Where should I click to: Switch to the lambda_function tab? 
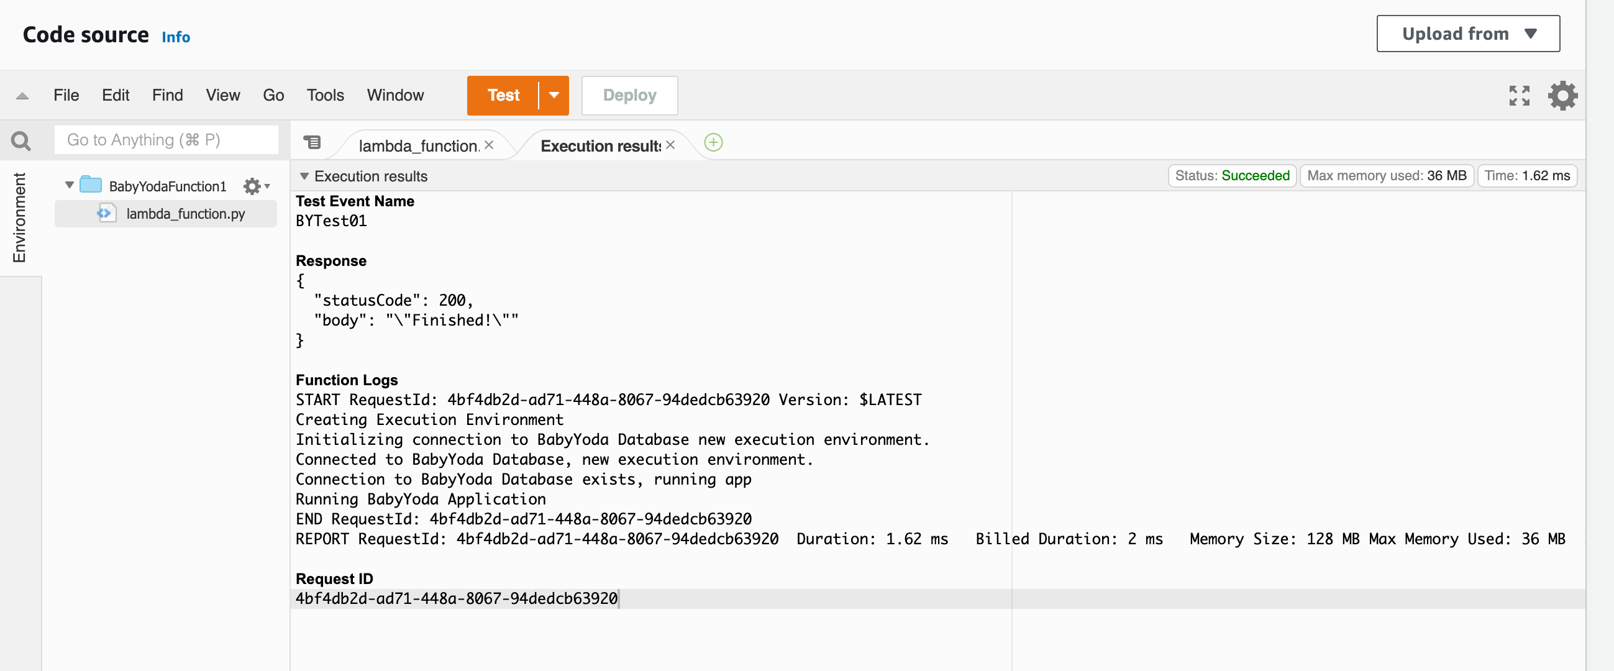pyautogui.click(x=419, y=146)
